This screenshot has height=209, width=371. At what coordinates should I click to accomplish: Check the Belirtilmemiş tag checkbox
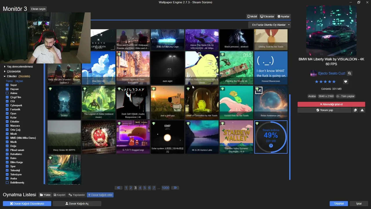tap(7, 183)
